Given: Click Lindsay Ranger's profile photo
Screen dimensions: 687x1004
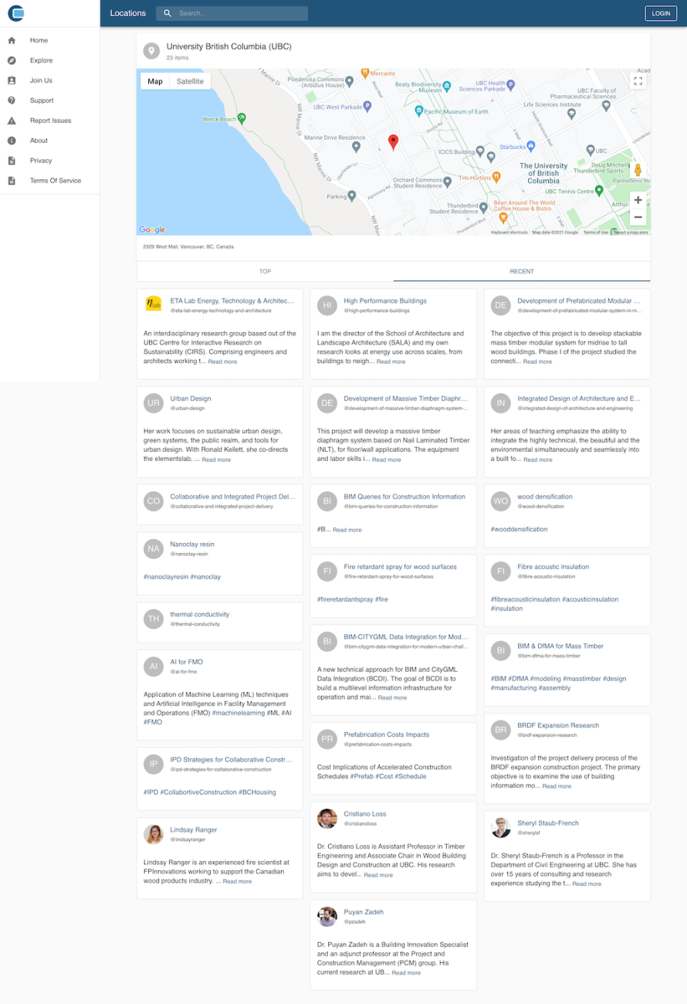Looking at the screenshot, I should [154, 834].
